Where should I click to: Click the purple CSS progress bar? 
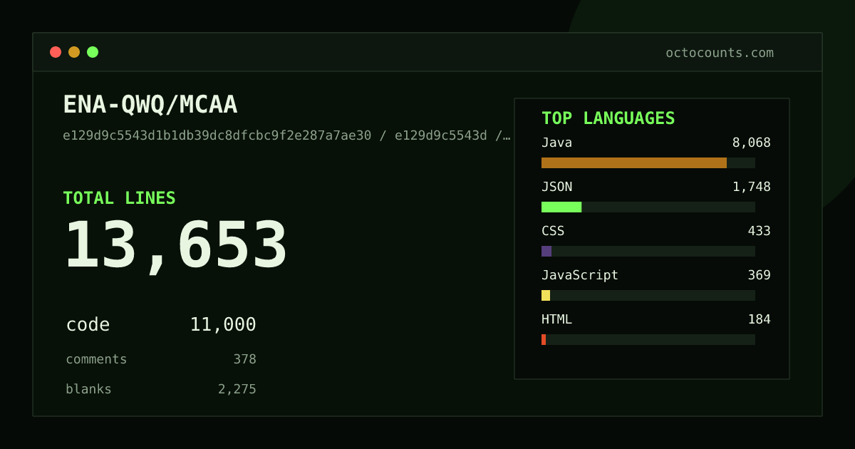pyautogui.click(x=546, y=251)
